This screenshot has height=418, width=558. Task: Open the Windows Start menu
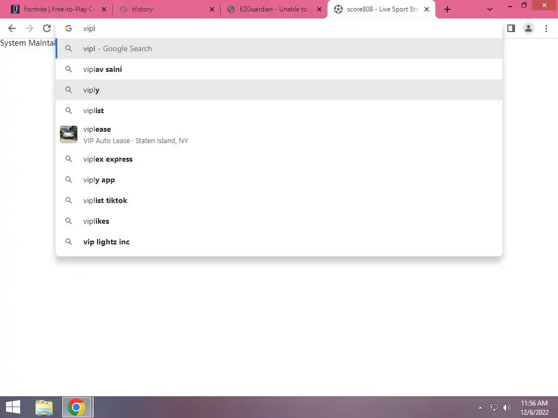pos(13,407)
